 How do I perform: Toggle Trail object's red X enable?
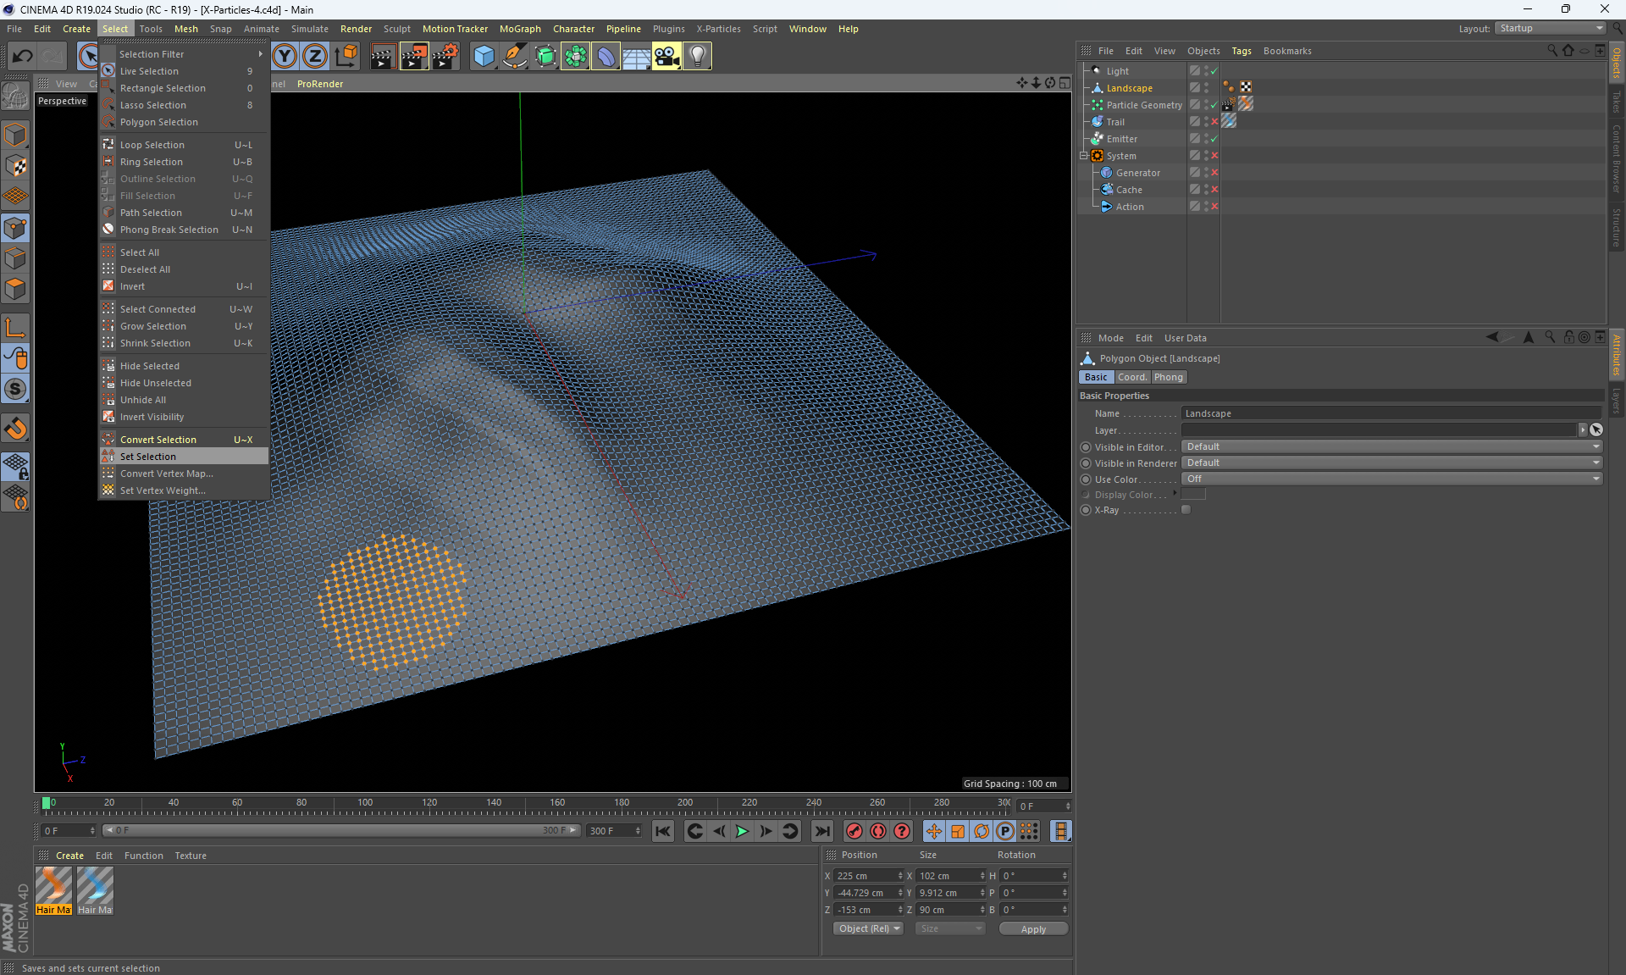[1214, 122]
